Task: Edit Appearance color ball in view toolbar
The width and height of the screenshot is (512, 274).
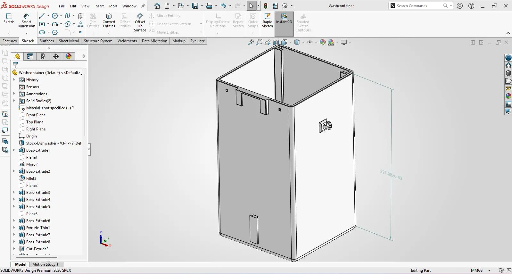Action: pos(322,42)
